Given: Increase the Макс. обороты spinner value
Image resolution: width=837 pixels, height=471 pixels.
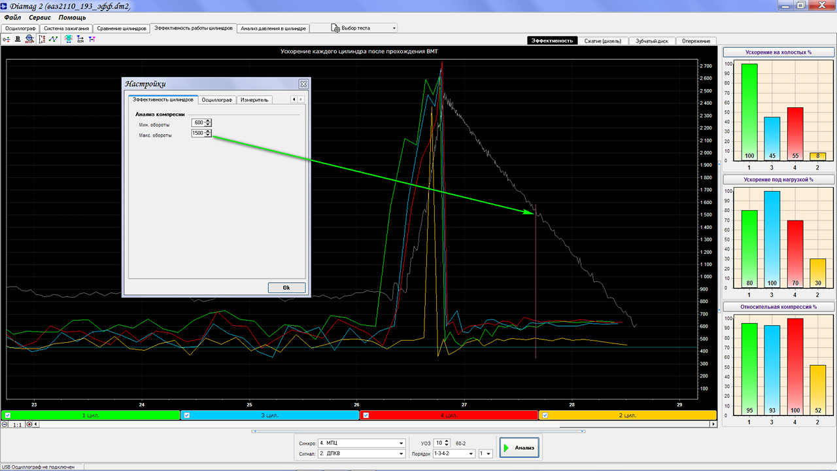Looking at the screenshot, I should point(208,131).
